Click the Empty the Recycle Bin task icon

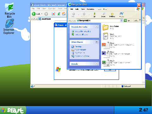click(x=73, y=31)
